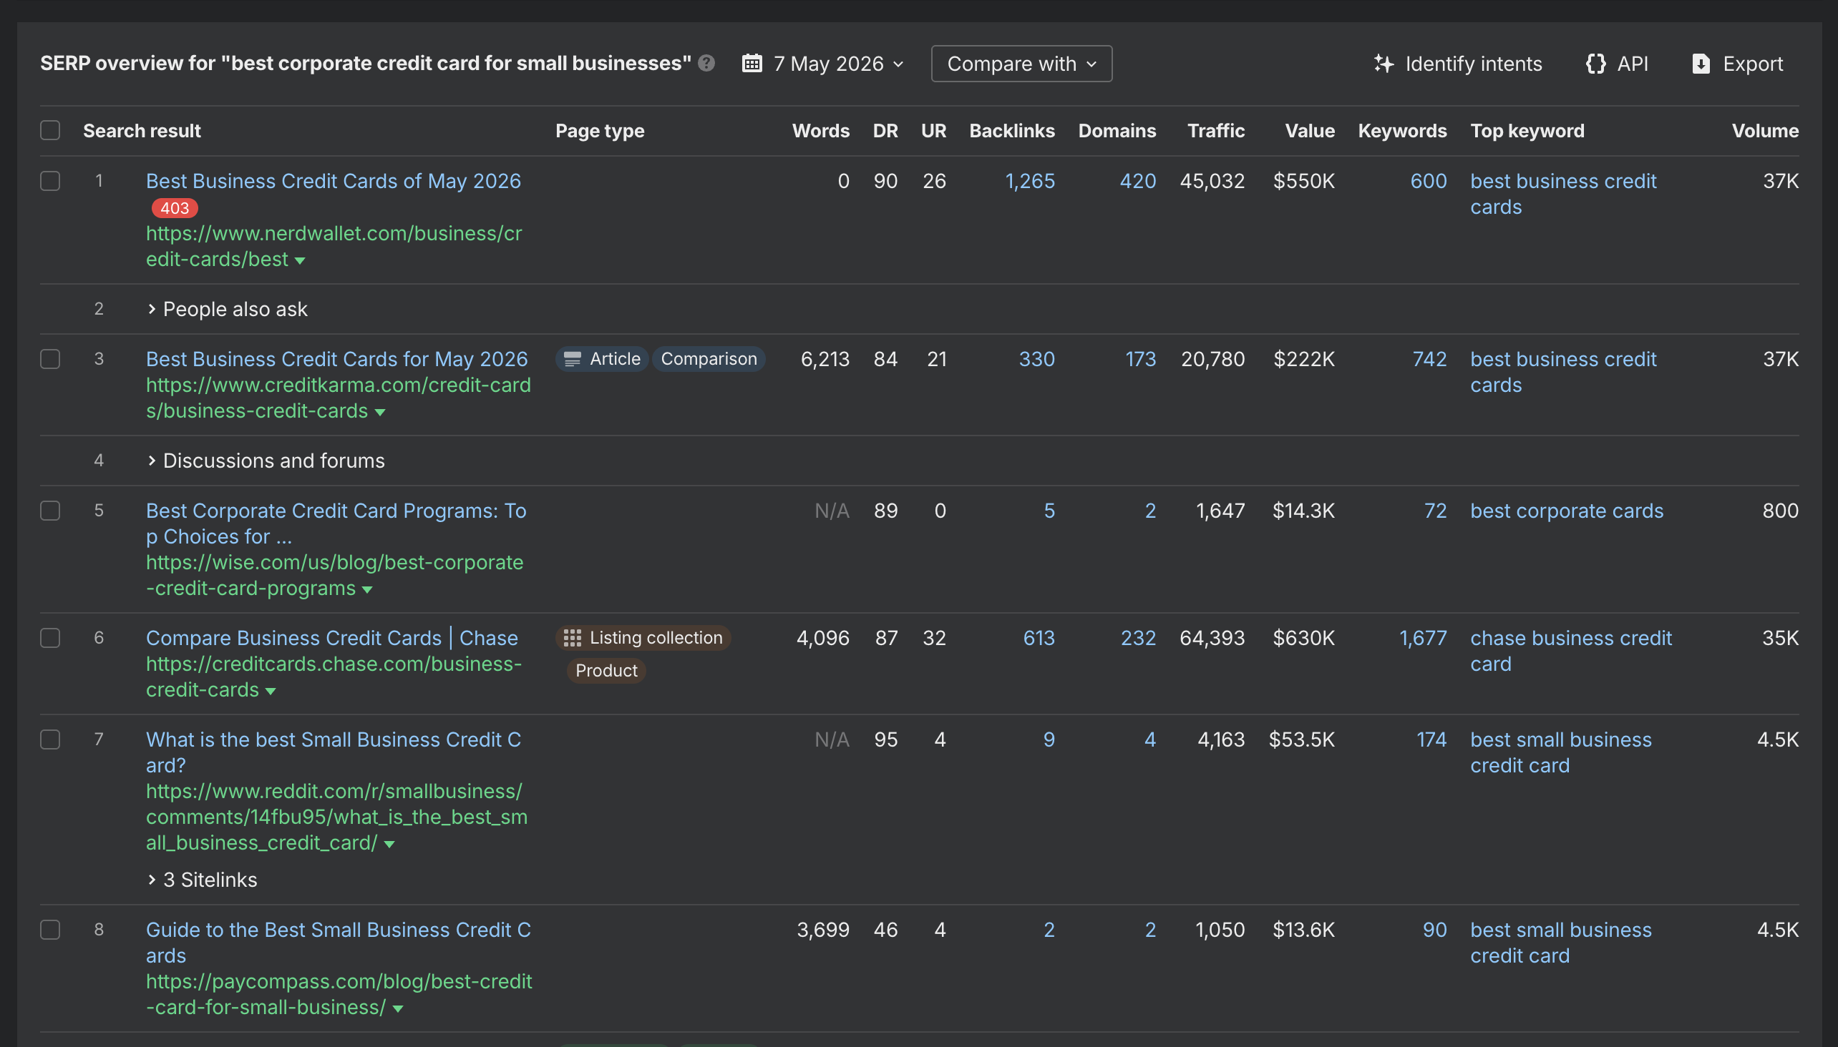The height and width of the screenshot is (1047, 1838).
Task: Click top keyword best corporate cards
Action: pyautogui.click(x=1567, y=511)
